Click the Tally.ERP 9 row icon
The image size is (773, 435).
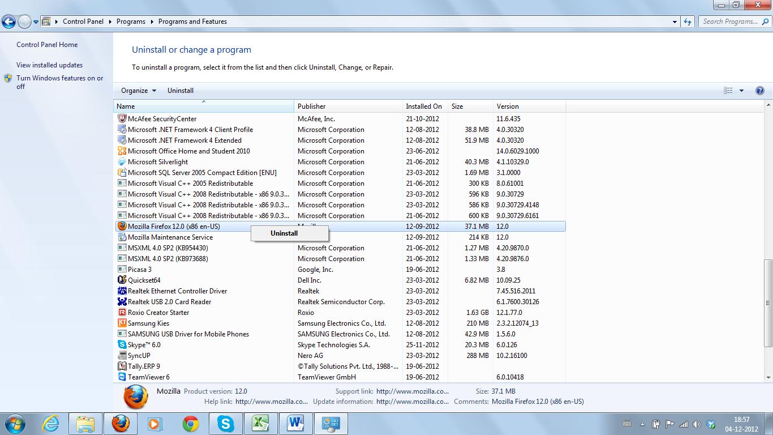tap(122, 366)
